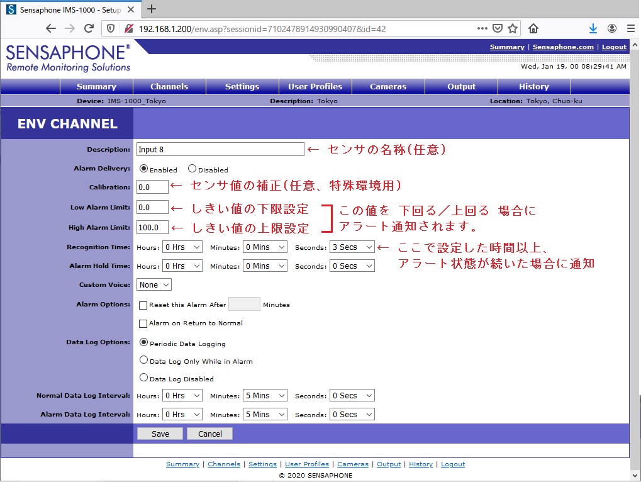This screenshot has height=482, width=641.
Task: Open Recognition Time seconds dropdown
Action: [352, 247]
